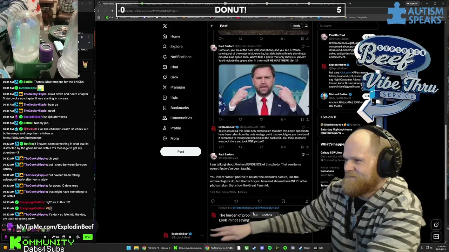Image resolution: width=449 pixels, height=252 pixels.
Task: Open Paul Barford profile in Relevant people
Action: click(x=337, y=35)
